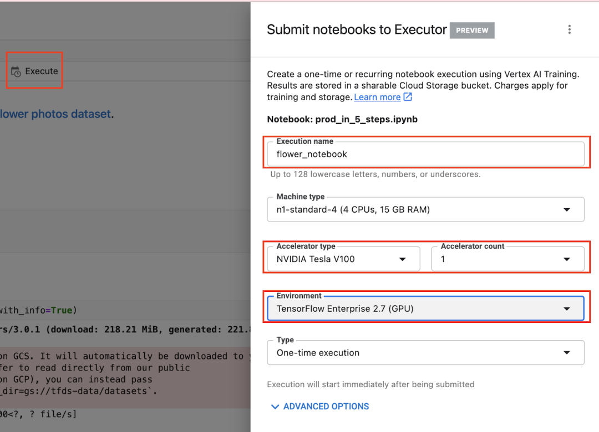Click the Type dropdown arrow icon
599x432 pixels.
click(567, 353)
